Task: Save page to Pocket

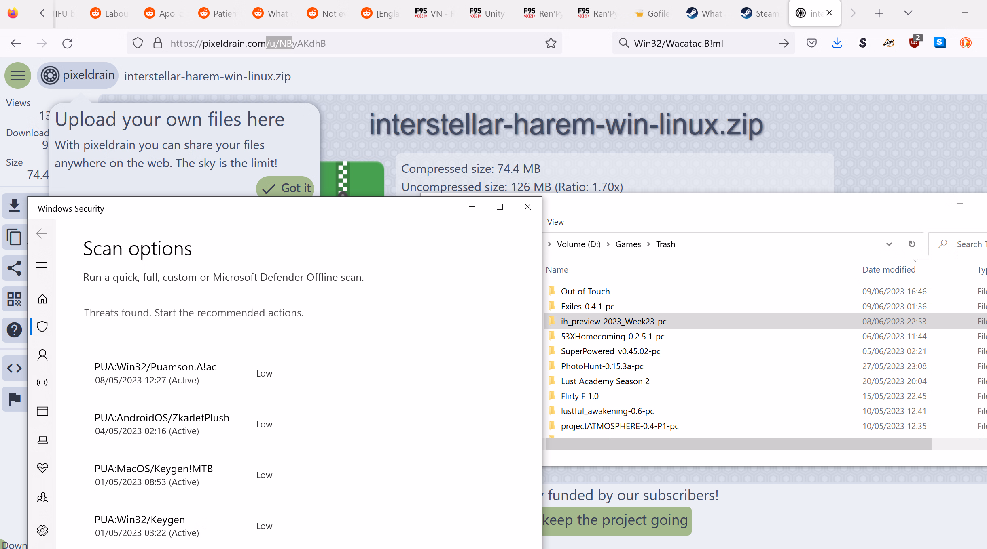Action: point(811,43)
